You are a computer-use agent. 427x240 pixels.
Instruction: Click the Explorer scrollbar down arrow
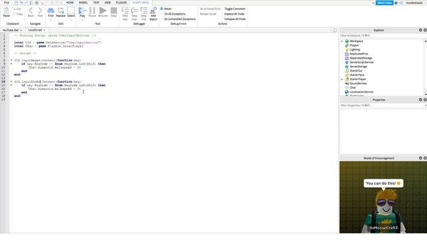[x=426, y=94]
